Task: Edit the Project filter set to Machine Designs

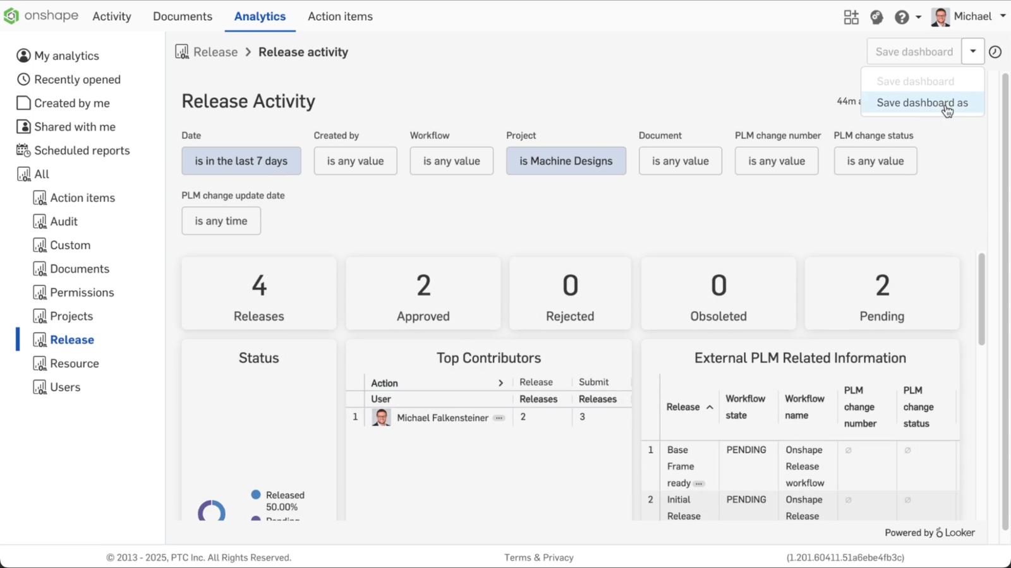Action: [566, 161]
